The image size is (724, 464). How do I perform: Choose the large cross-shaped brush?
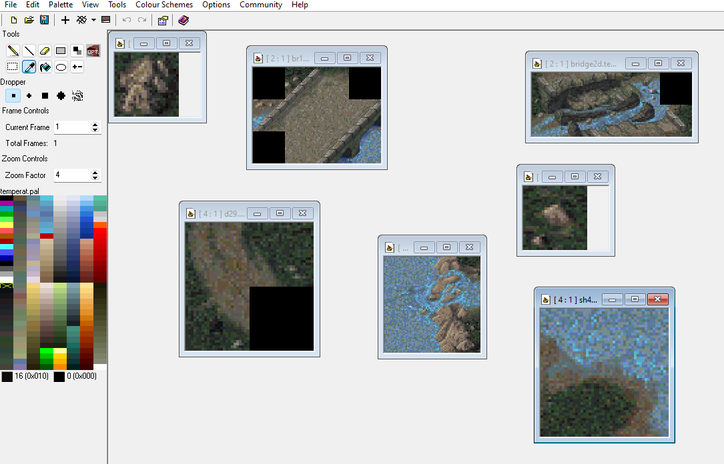[x=61, y=95]
